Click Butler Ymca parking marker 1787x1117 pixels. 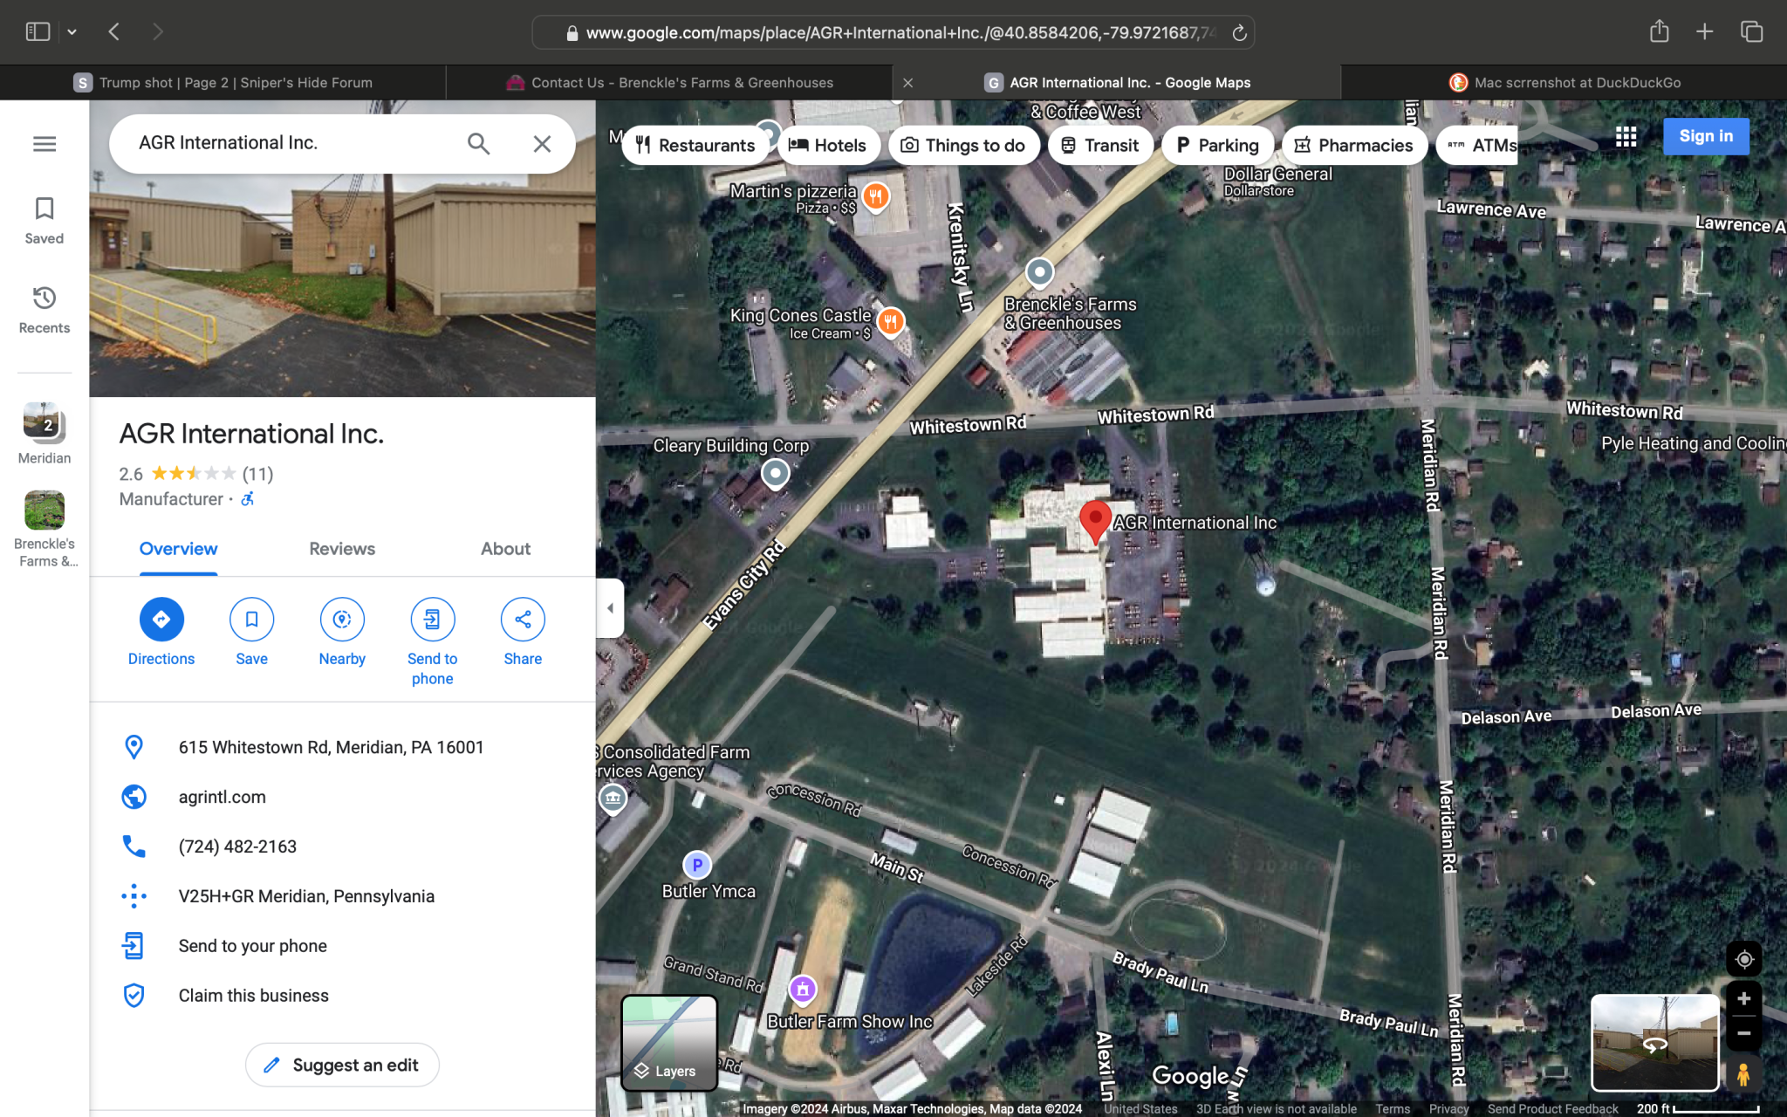696,865
